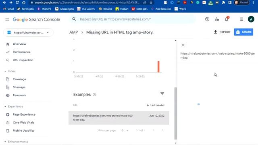Viewport: 258px width, 145px height.
Task: Go forward in the browser
Action: (11, 2)
